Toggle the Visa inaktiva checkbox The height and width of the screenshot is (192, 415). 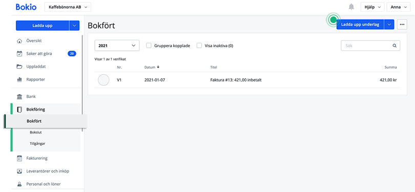tap(199, 46)
